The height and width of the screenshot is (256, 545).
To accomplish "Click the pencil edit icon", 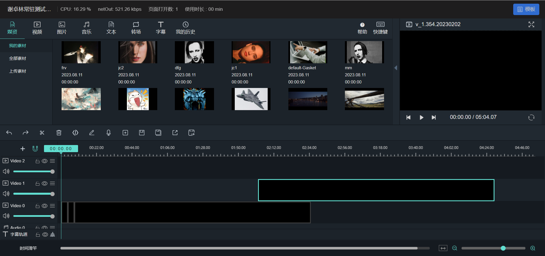I will 92,133.
